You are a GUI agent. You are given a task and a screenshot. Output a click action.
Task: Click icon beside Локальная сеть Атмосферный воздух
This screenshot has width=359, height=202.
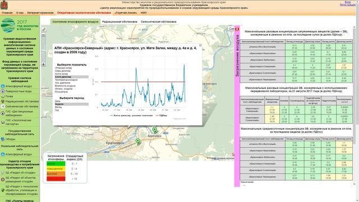3,154
